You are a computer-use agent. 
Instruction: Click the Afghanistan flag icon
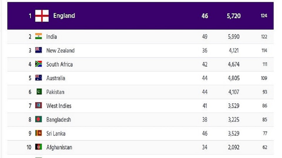pos(38,147)
